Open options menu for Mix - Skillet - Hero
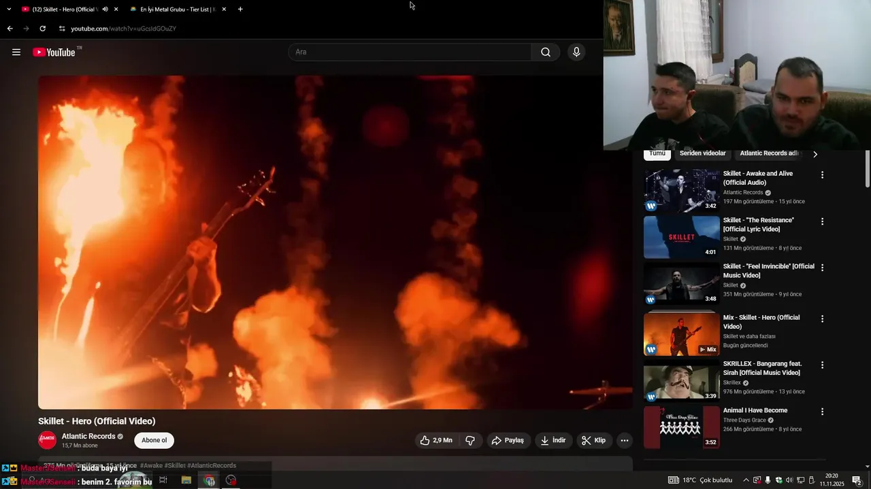This screenshot has width=871, height=489. pos(822,319)
